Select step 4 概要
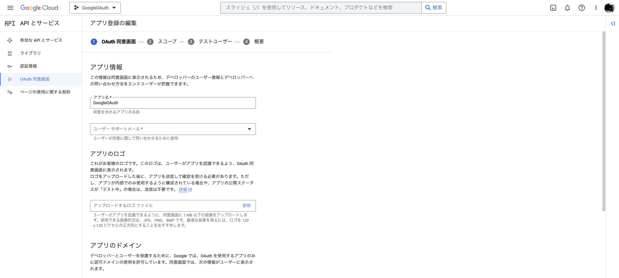 [254, 41]
